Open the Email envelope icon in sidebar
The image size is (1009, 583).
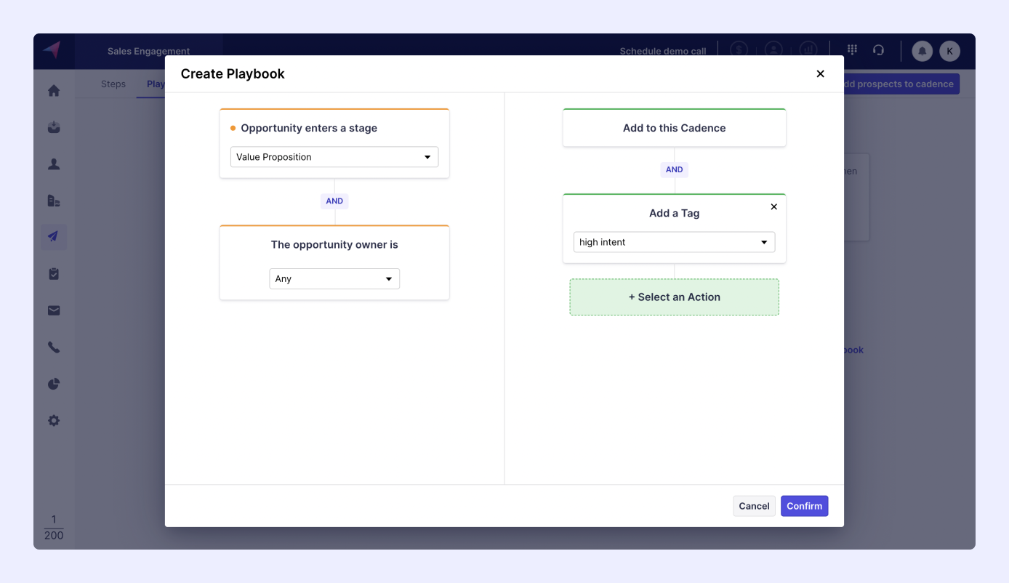point(53,310)
